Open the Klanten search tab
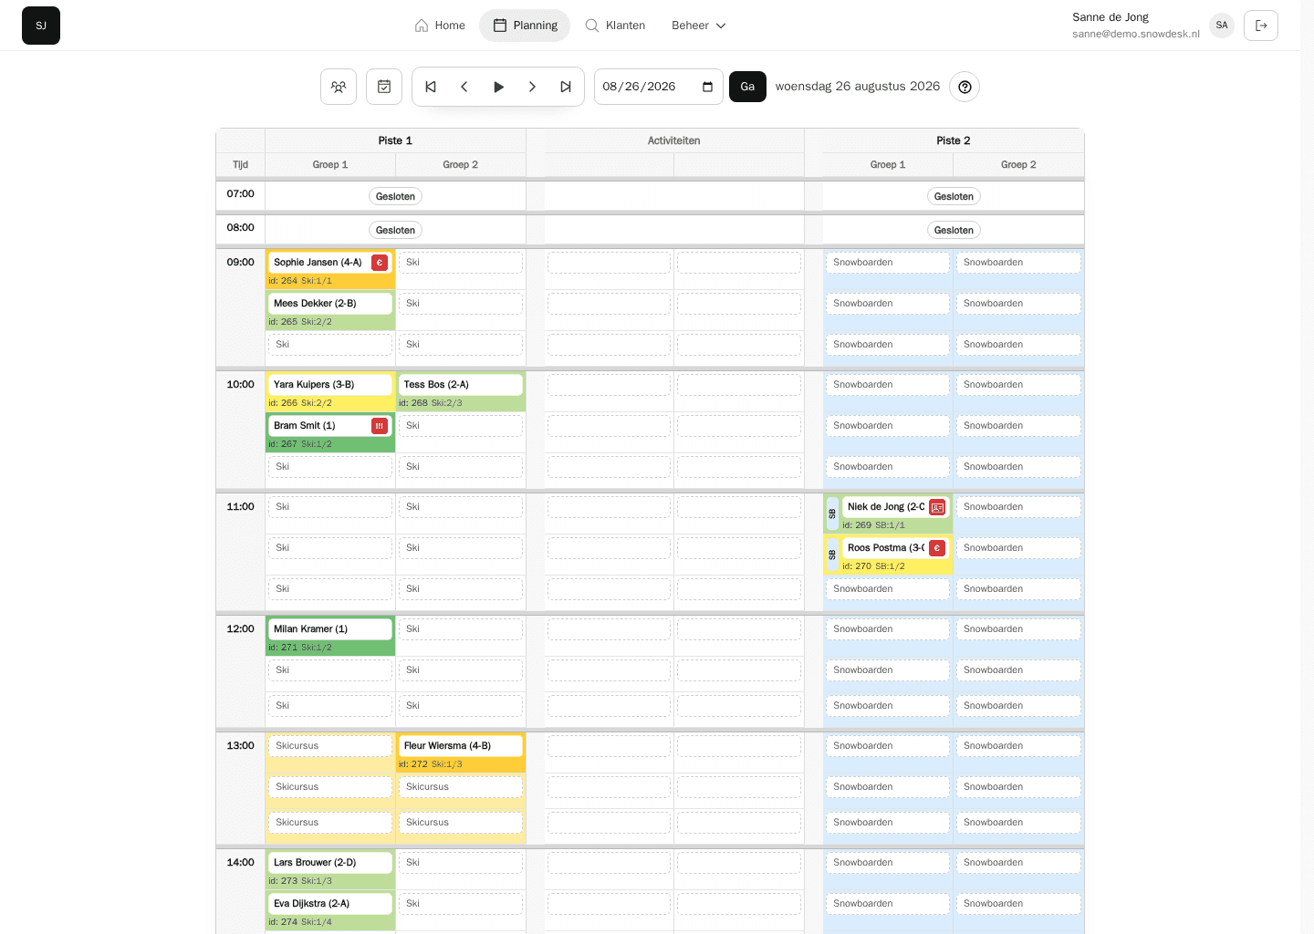1314x934 pixels. pyautogui.click(x=615, y=26)
